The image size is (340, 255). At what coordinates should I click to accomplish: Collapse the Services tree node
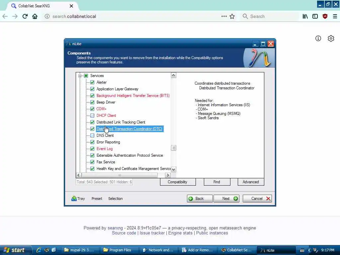click(x=80, y=76)
